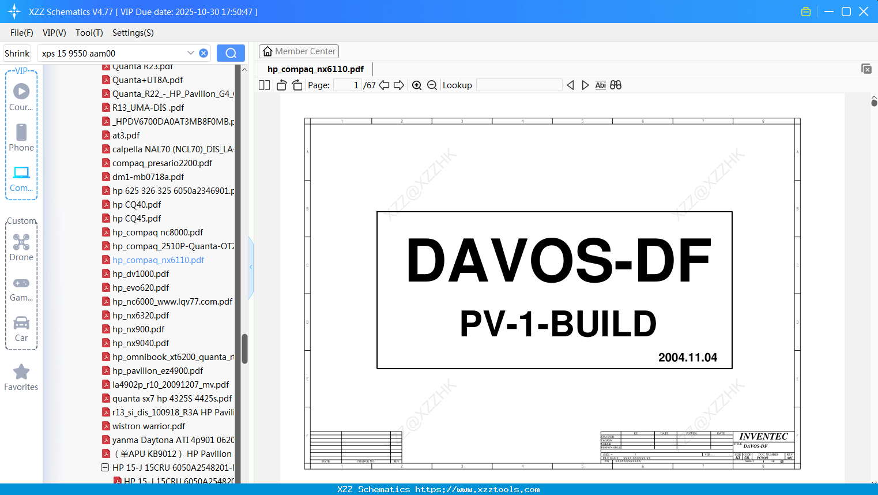Open hp_nx6320.pdf file
Viewport: 878px width, 495px height.
coord(141,316)
